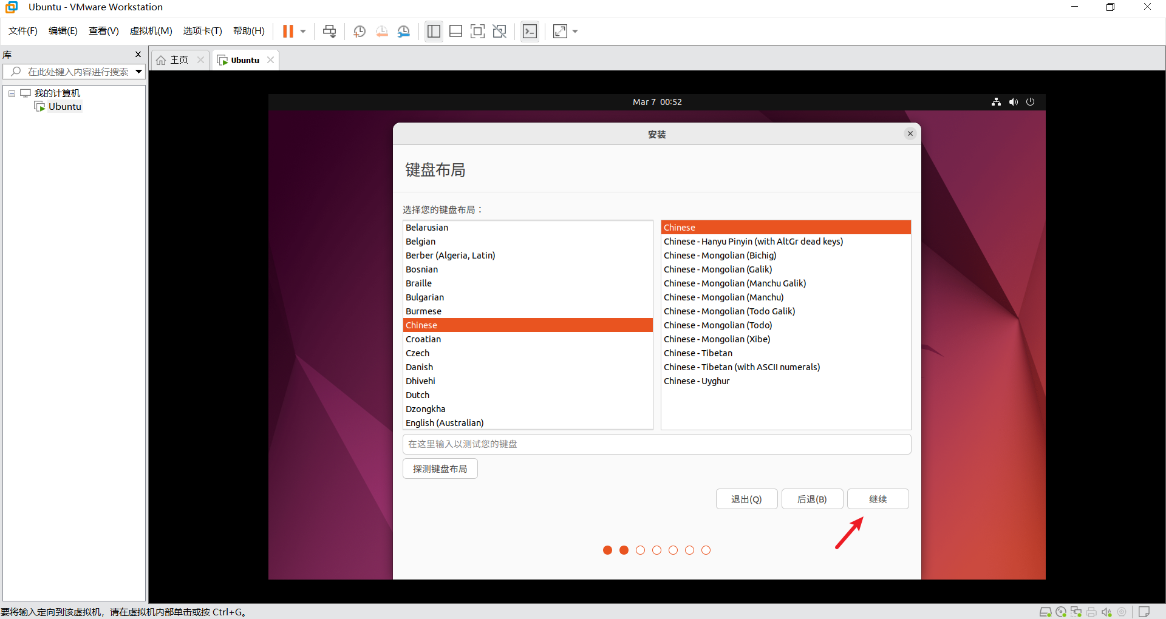
Task: Send Ctrl+Alt+Del to the VM
Action: point(329,32)
